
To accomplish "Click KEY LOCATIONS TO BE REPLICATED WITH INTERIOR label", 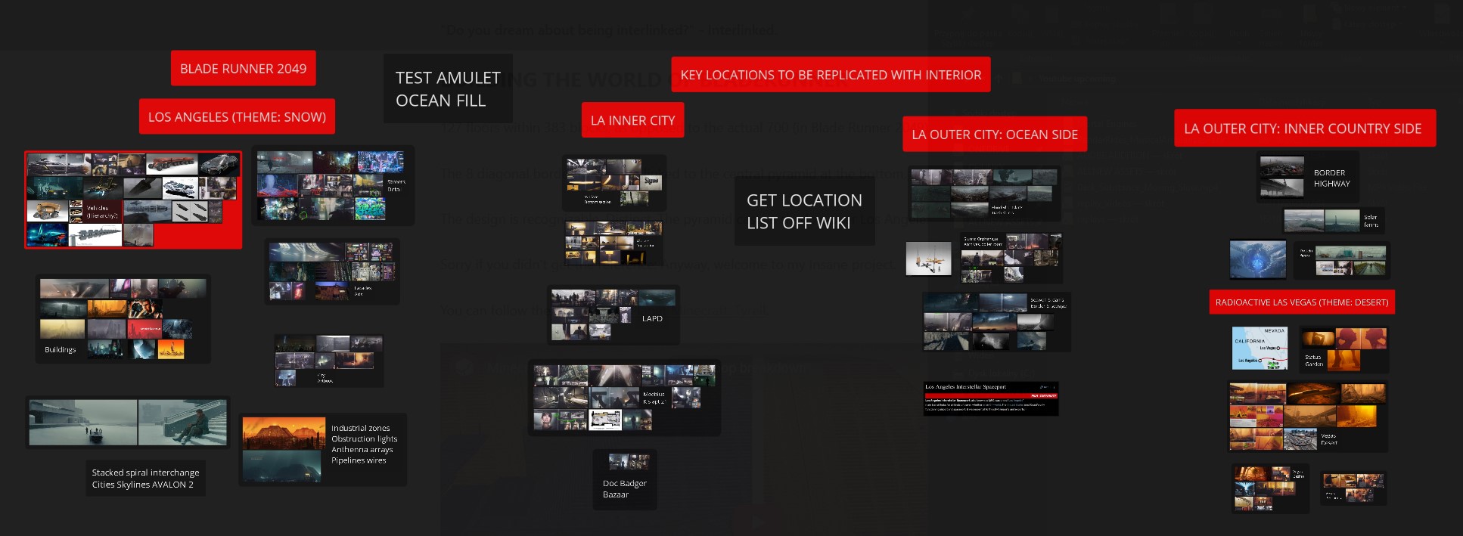I will coord(831,75).
